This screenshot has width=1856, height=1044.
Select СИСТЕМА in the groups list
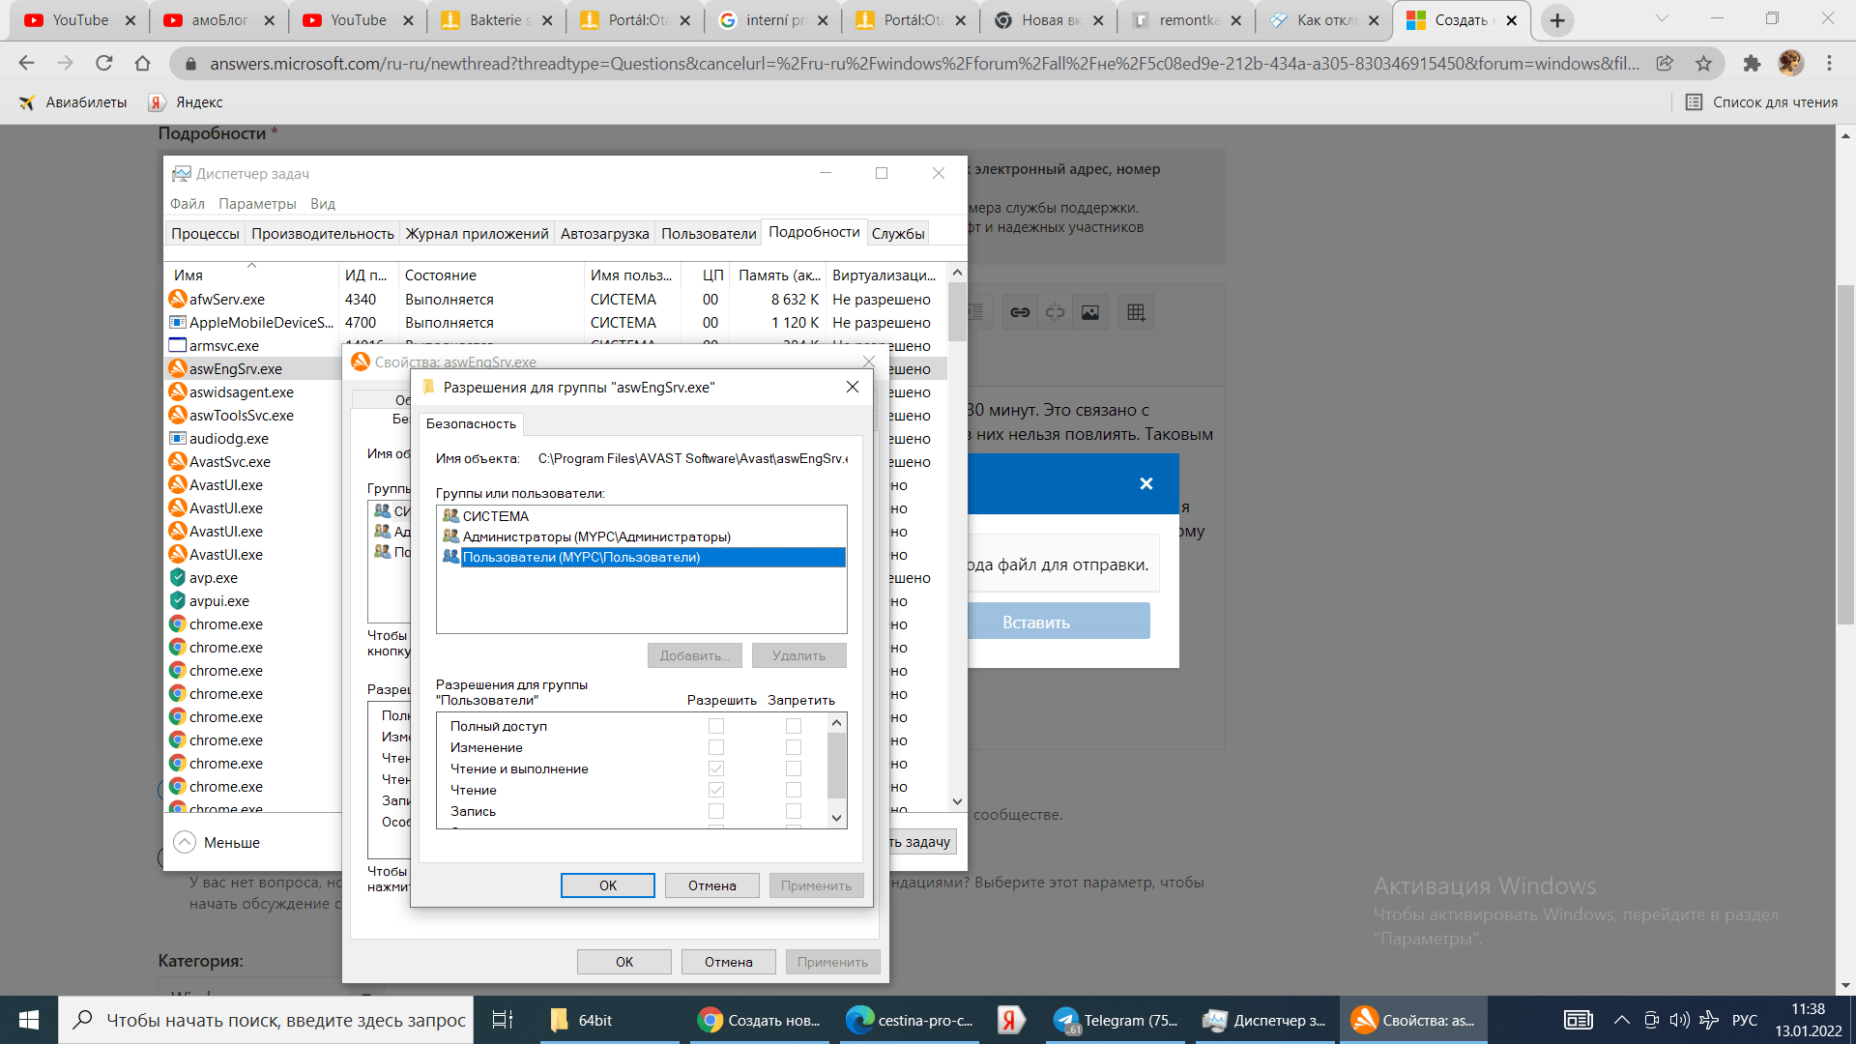pos(495,516)
